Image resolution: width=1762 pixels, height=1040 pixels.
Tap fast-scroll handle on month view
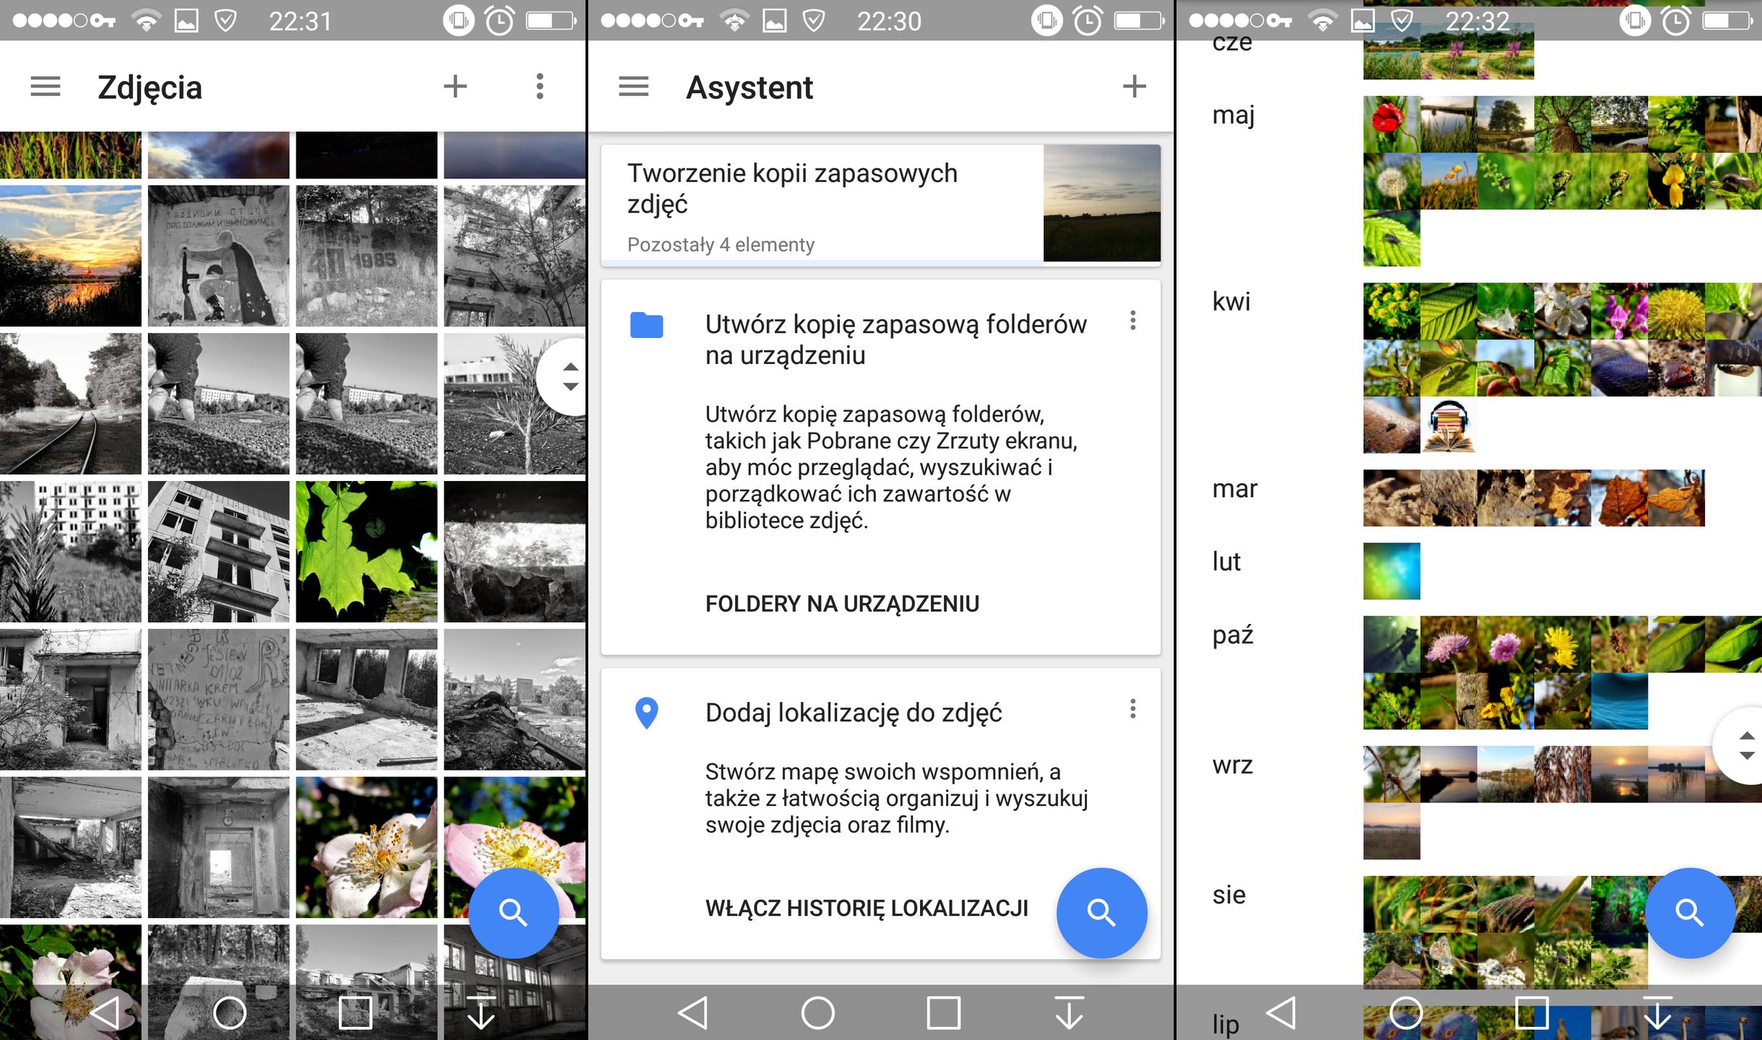point(1745,745)
